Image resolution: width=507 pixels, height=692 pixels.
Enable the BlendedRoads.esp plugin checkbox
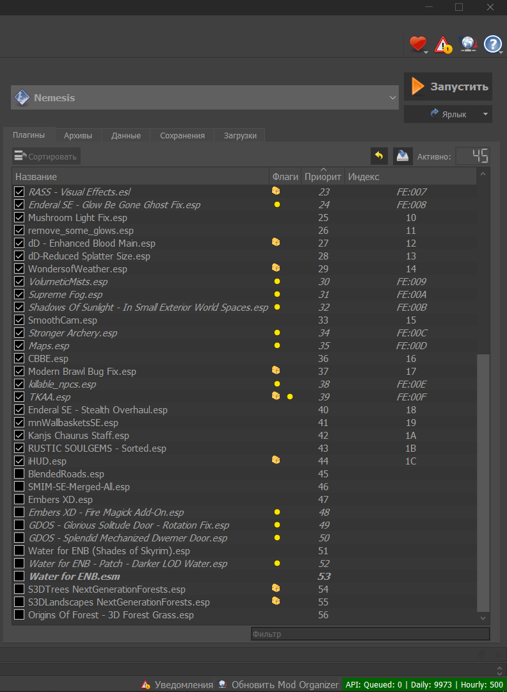(19, 474)
